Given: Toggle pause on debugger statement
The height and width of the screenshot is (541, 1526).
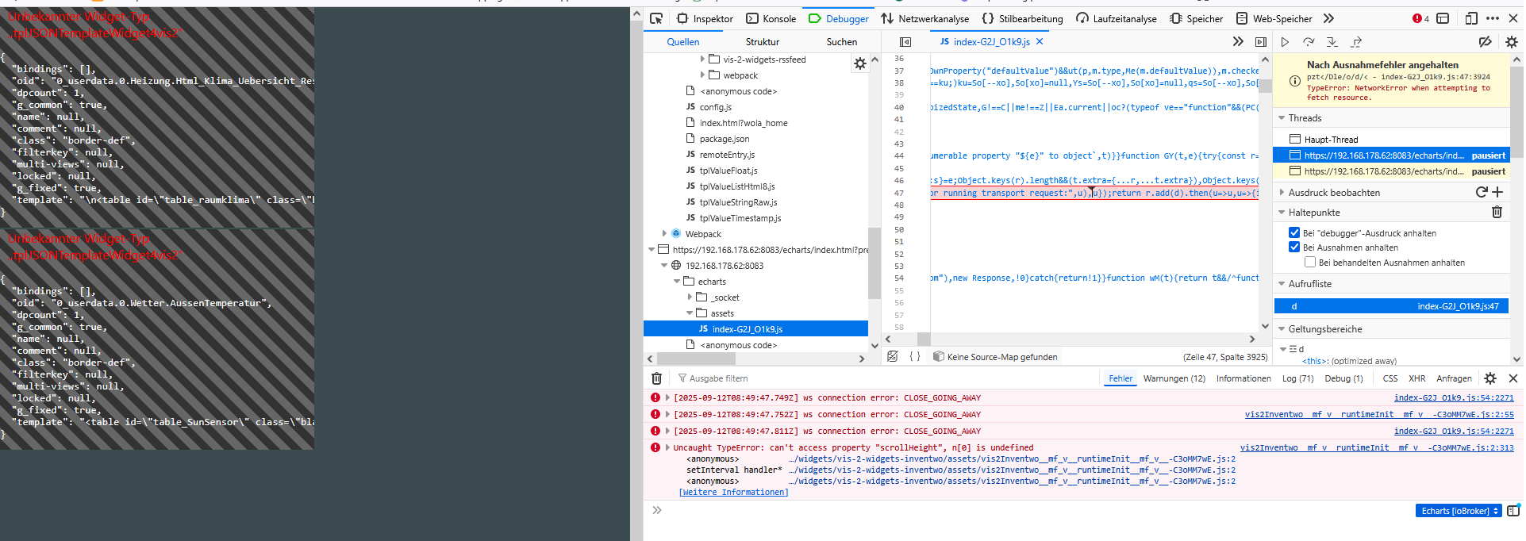Looking at the screenshot, I should 1294,232.
